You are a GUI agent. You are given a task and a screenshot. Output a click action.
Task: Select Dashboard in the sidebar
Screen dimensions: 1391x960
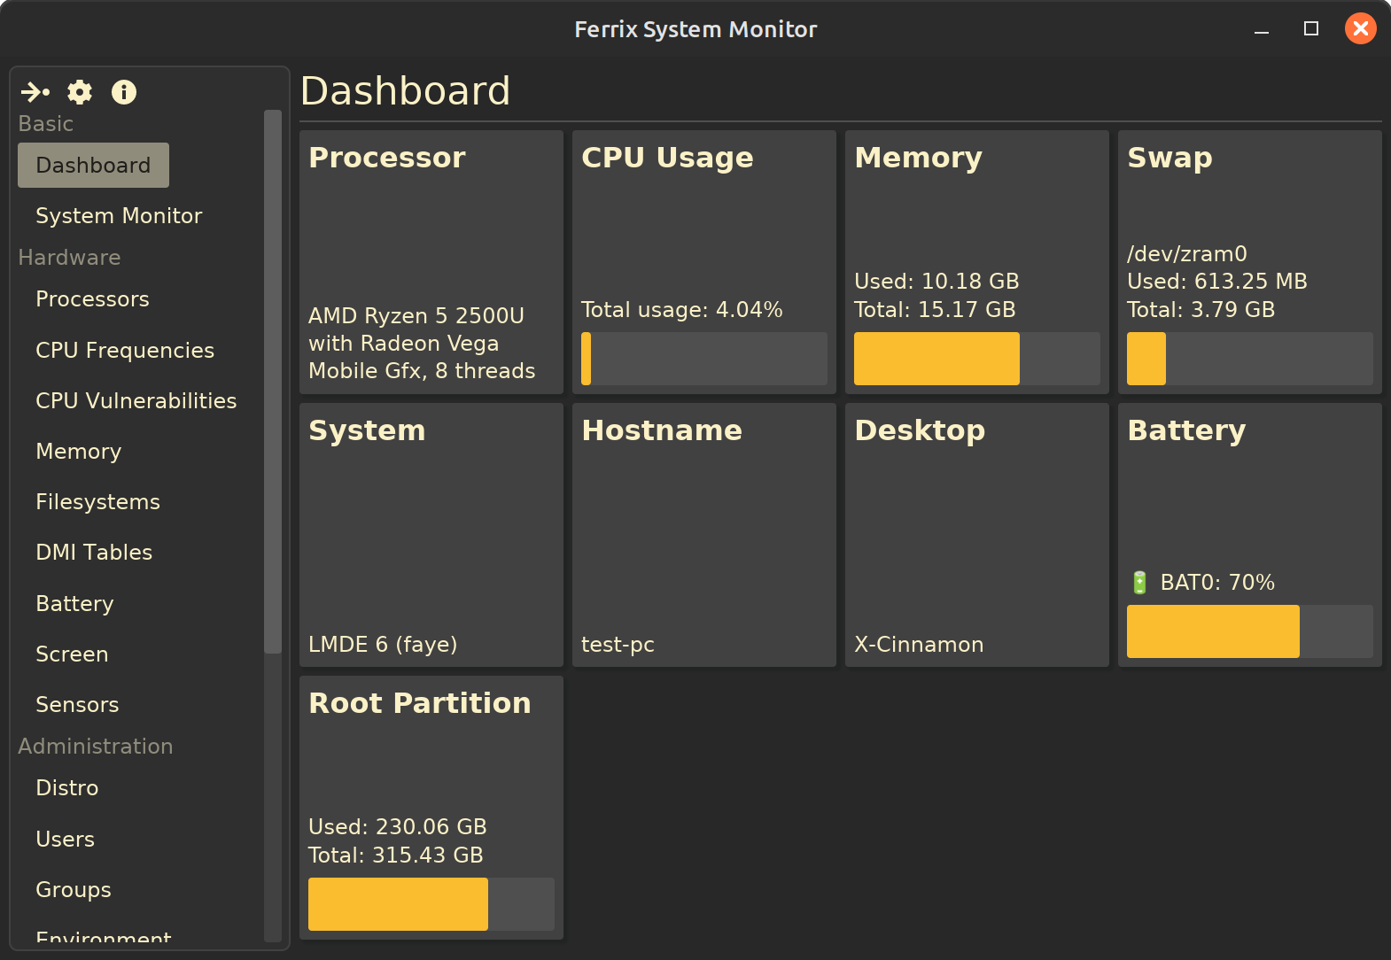point(93,166)
